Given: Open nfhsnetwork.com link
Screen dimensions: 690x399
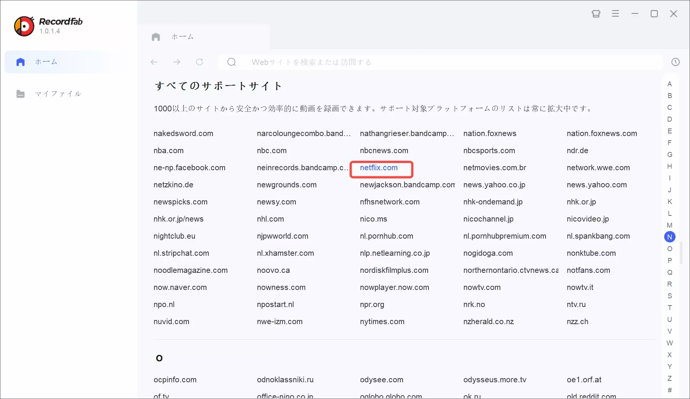Looking at the screenshot, I should [x=390, y=202].
